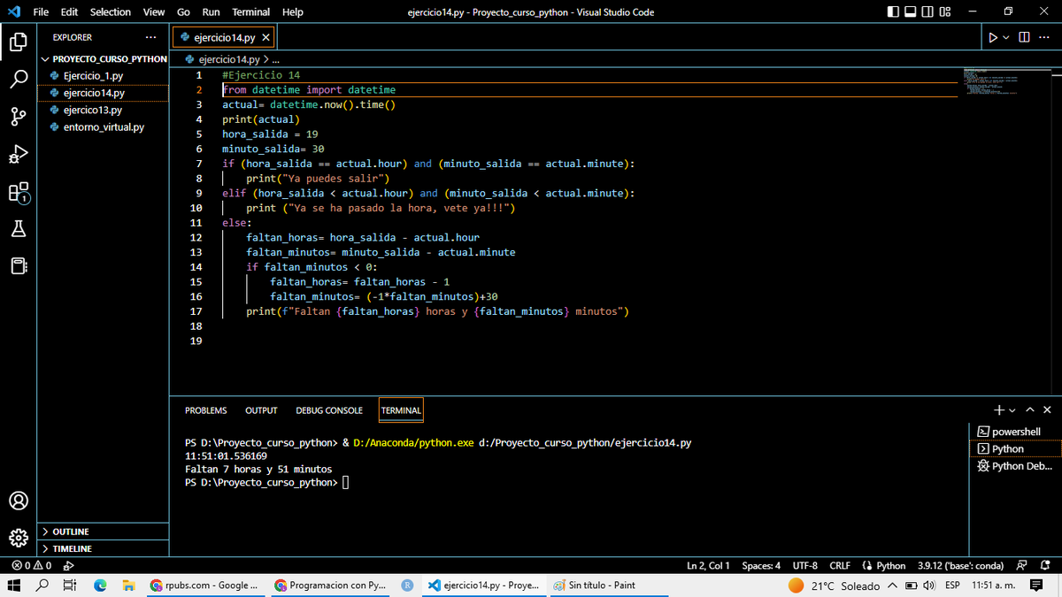Open the Extensions view
Screen dimensions: 1062x597
19,192
